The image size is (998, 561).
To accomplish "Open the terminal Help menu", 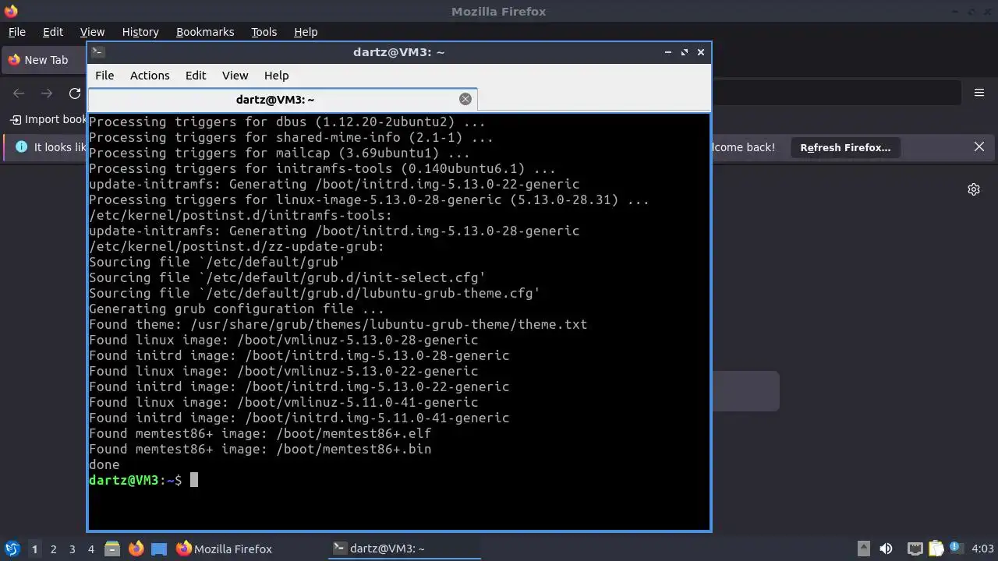I will tap(277, 76).
